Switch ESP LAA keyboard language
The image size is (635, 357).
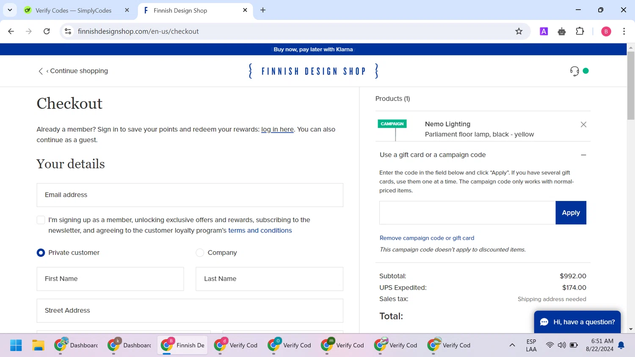(531, 345)
